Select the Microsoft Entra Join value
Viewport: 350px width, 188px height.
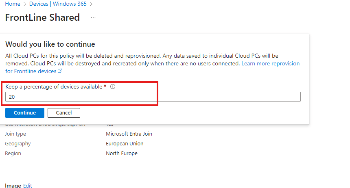[129, 134]
